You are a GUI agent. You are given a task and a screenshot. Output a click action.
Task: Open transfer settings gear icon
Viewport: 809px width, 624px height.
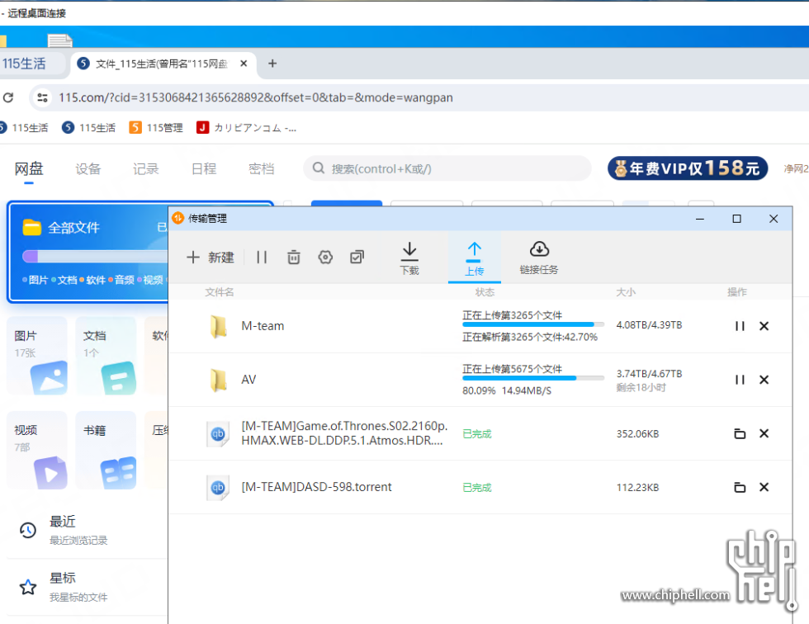pos(325,258)
